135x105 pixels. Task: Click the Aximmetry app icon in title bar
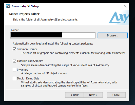[x=8, y=6]
